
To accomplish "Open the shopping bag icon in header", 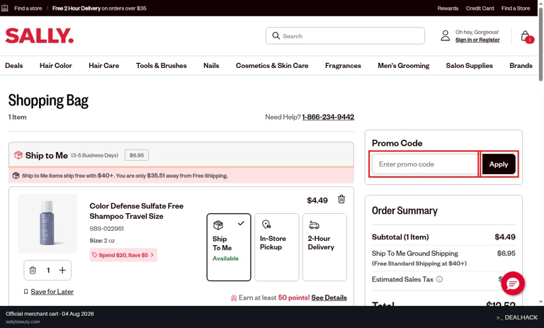I will 526,36.
